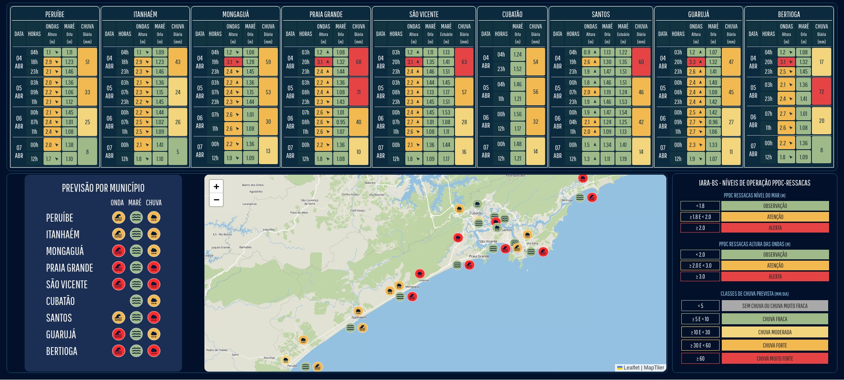844x380 pixels.
Task: Click São Vicente's tide icon in forecast panel
Action: point(136,284)
